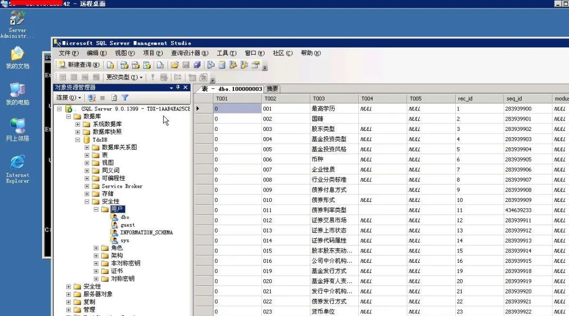Select INFORMATION_SCHEMA user in tree

[146, 232]
